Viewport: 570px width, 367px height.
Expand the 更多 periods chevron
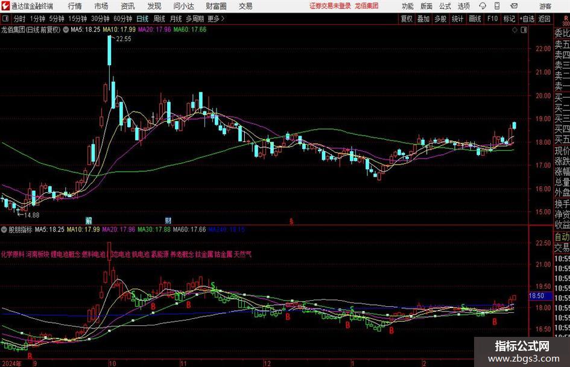(223, 19)
